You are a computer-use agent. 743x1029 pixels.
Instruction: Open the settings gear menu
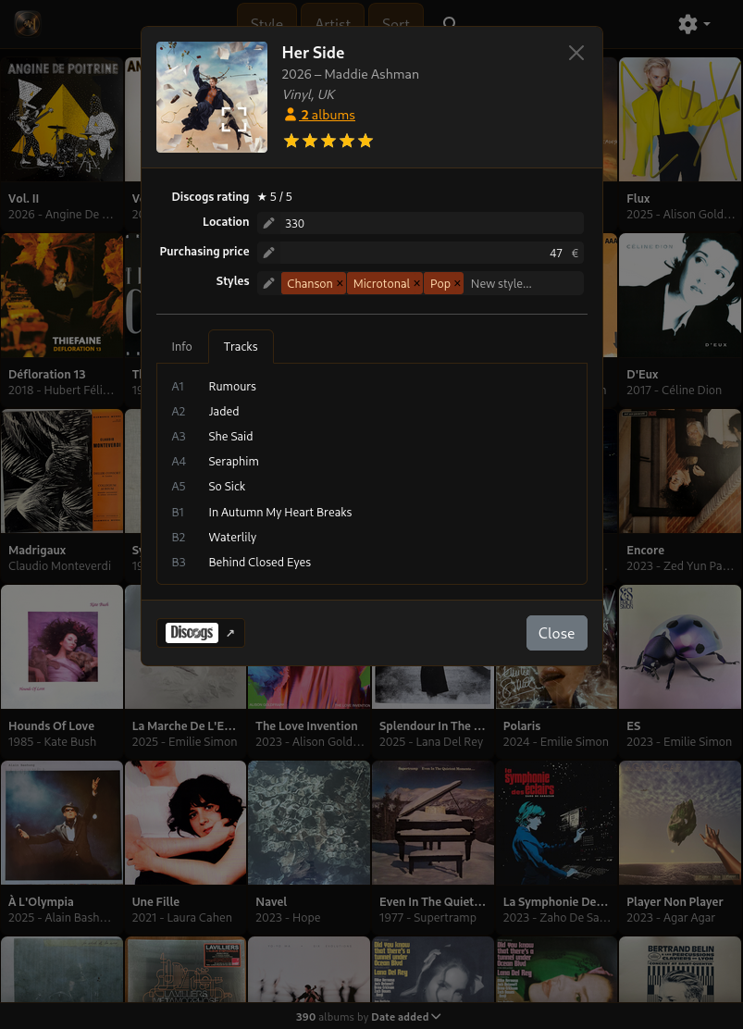tap(687, 24)
